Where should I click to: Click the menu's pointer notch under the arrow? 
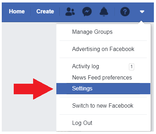click(x=142, y=22)
